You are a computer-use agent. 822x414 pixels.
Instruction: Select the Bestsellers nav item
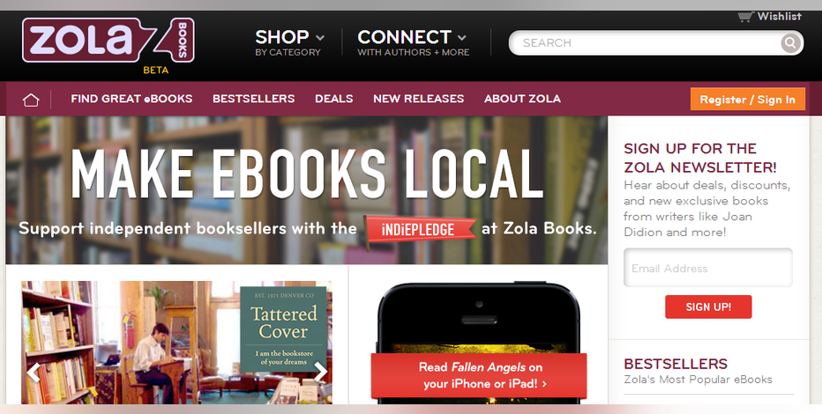254,99
